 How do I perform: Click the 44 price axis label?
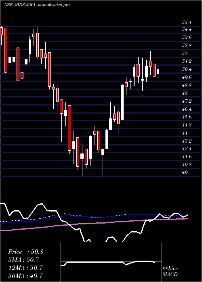click(185, 133)
